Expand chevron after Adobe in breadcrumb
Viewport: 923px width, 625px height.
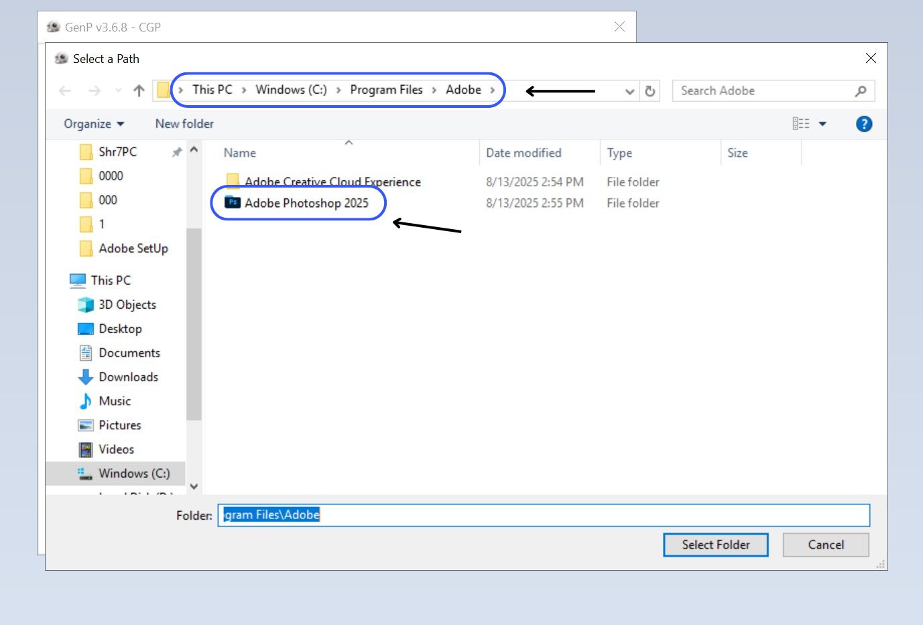pos(492,90)
